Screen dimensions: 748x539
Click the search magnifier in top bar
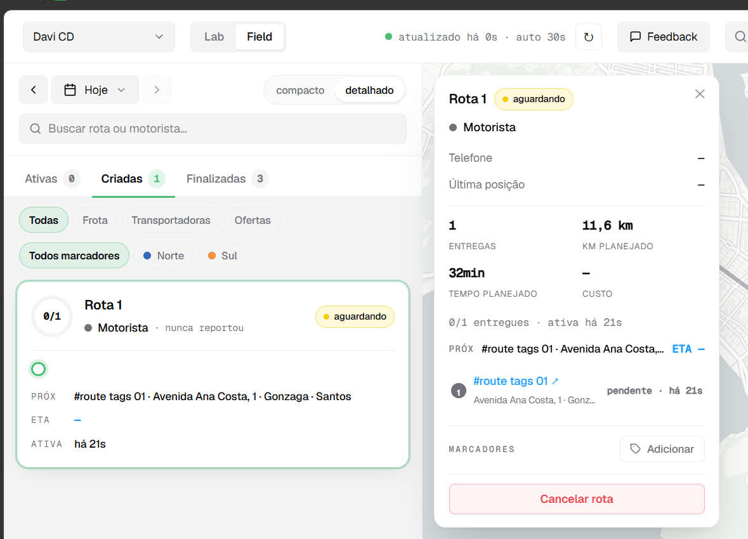(740, 37)
